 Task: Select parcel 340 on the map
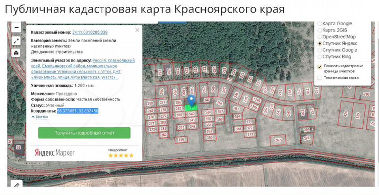(192, 114)
